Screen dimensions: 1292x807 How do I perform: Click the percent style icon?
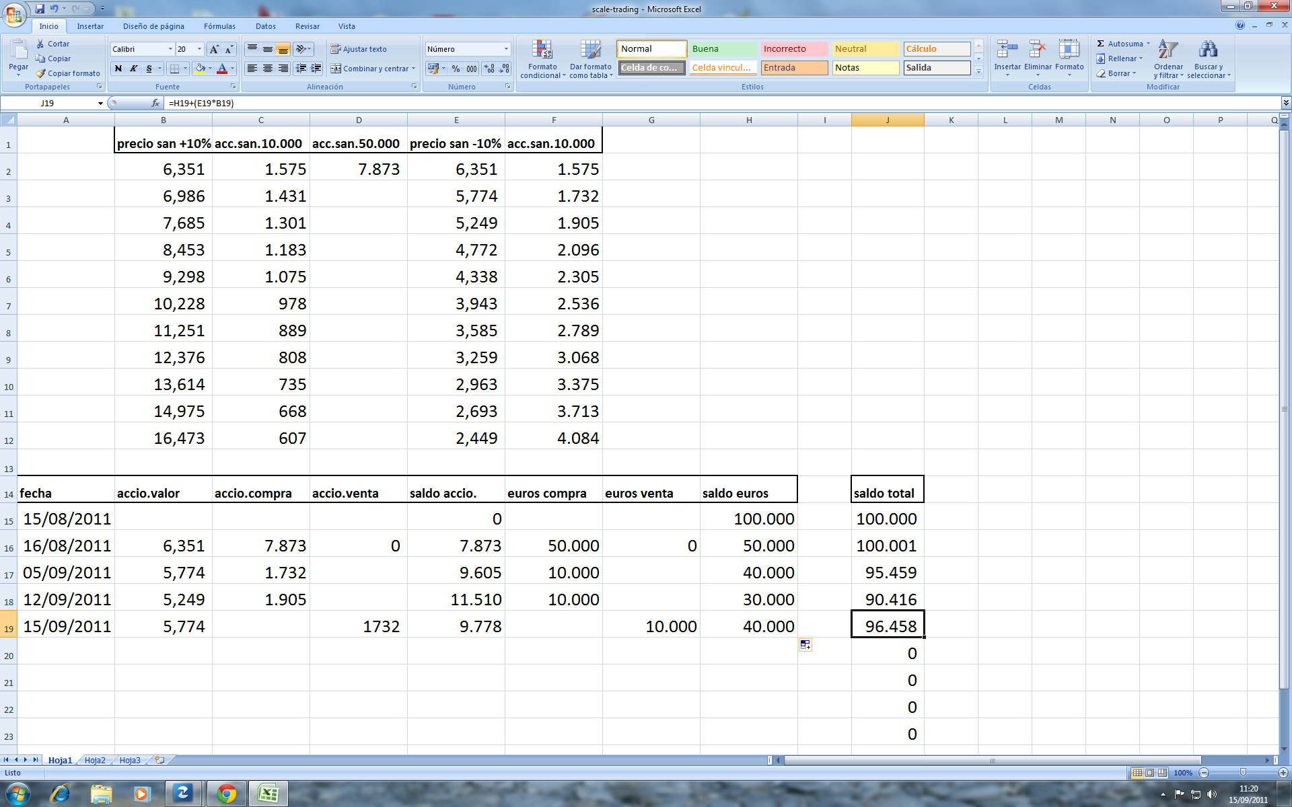[456, 69]
